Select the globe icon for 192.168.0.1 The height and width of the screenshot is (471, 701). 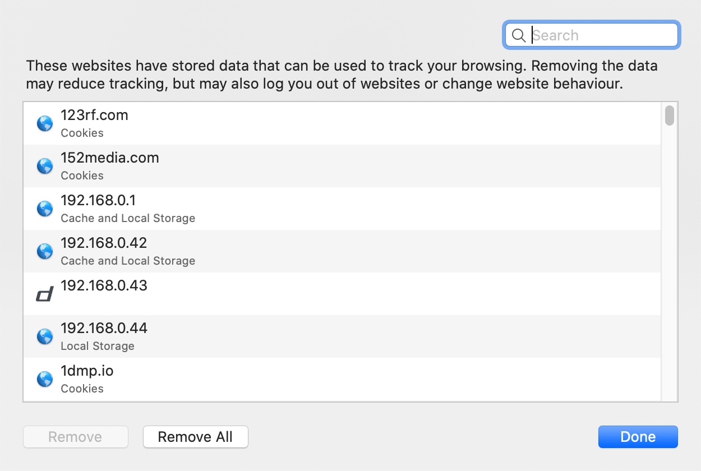tap(45, 209)
